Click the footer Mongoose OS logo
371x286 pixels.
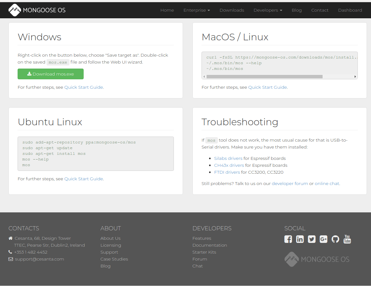click(317, 259)
